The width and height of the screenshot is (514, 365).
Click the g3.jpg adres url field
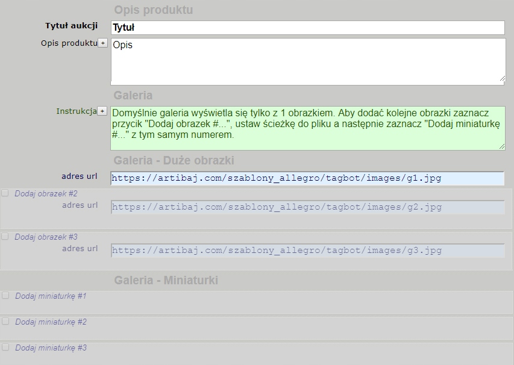click(307, 251)
